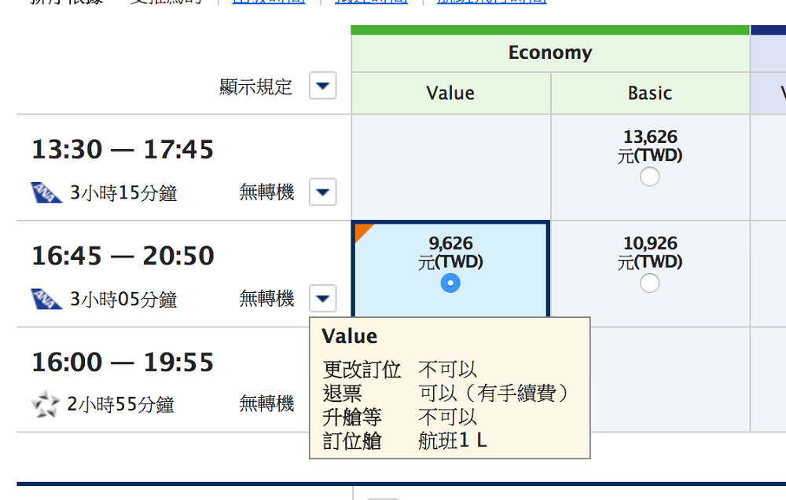Choose the 10,926 TWD Basic fare radio

coord(649,283)
